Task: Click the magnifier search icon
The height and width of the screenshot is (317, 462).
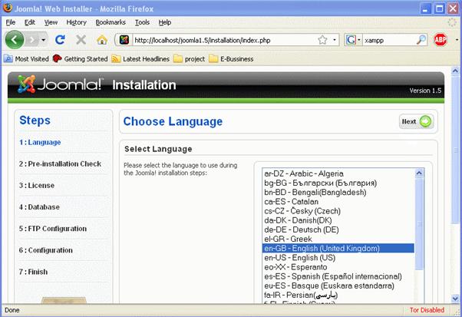Action: pyautogui.click(x=421, y=40)
